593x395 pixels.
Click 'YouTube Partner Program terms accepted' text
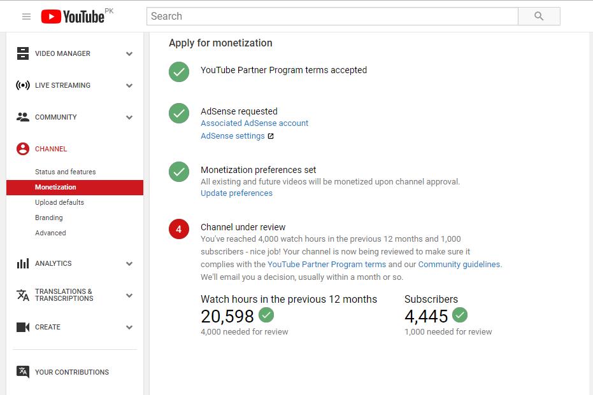click(283, 70)
